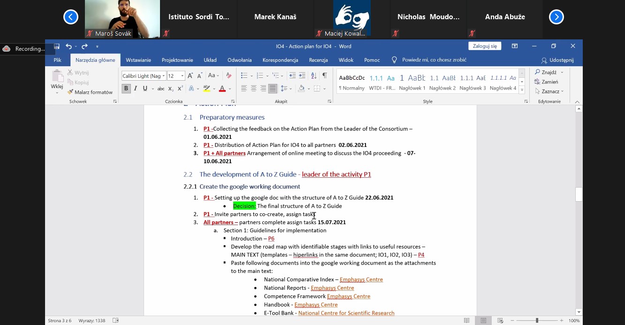Save the document with the floppy icon
Viewport: 625px width, 325px height.
(x=57, y=46)
